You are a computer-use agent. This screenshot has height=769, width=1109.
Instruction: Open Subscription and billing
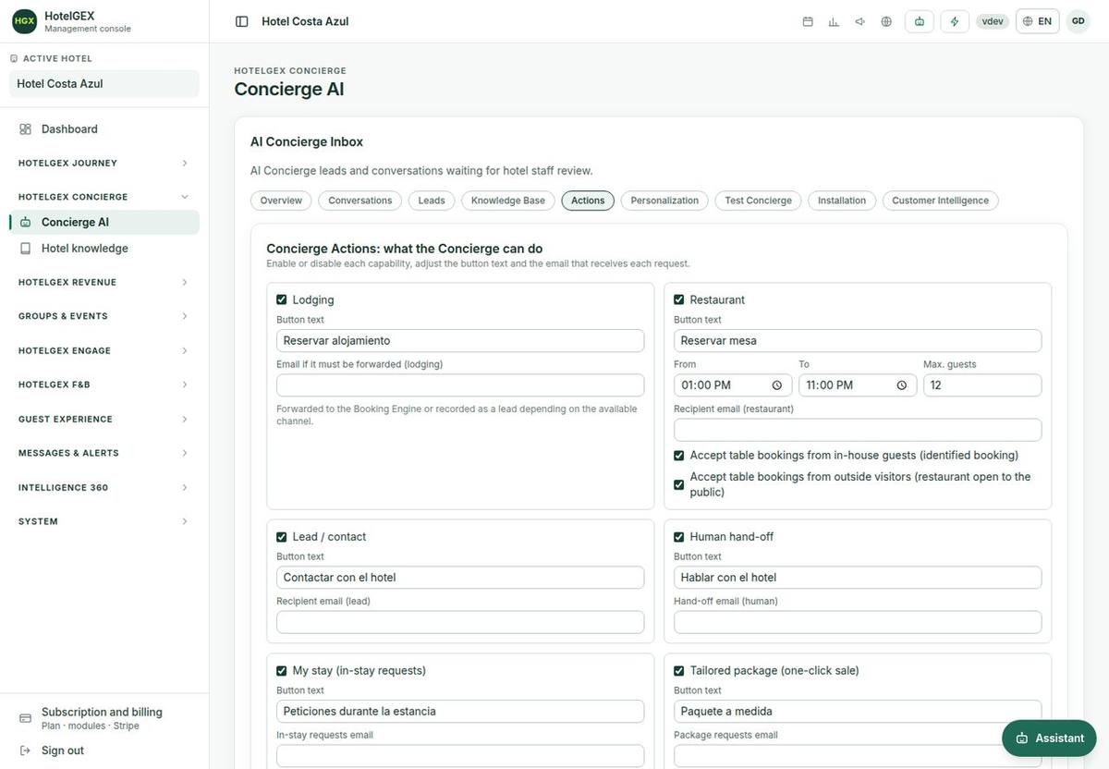point(104,718)
